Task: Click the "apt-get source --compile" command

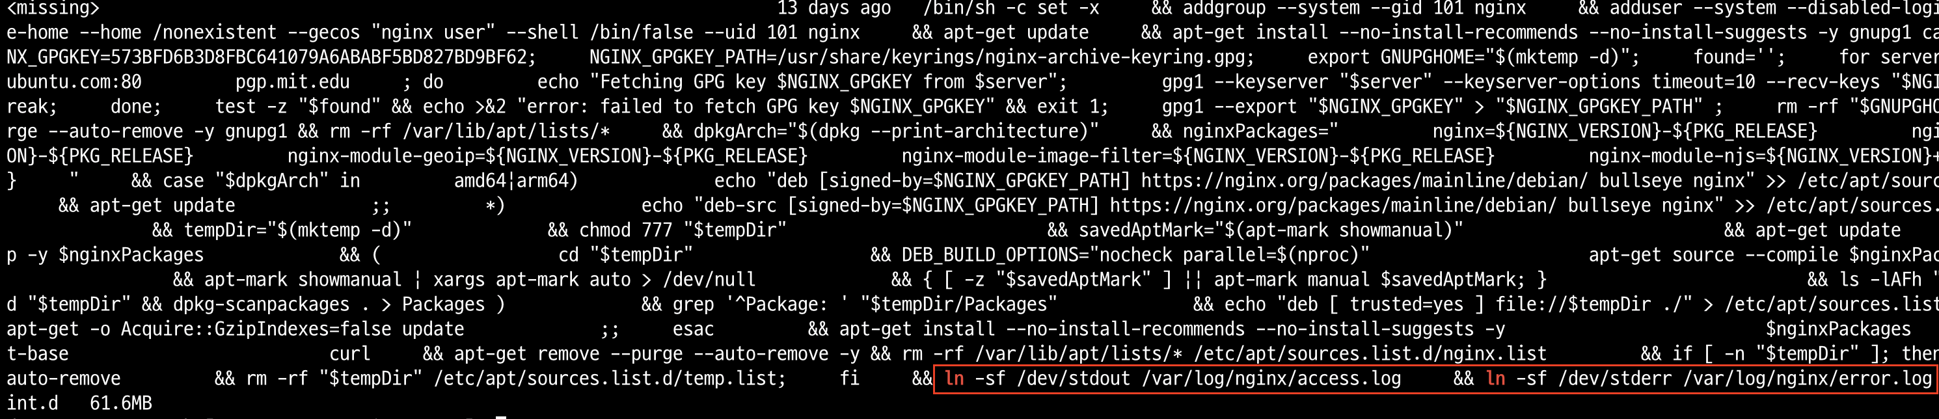Action: [1713, 255]
